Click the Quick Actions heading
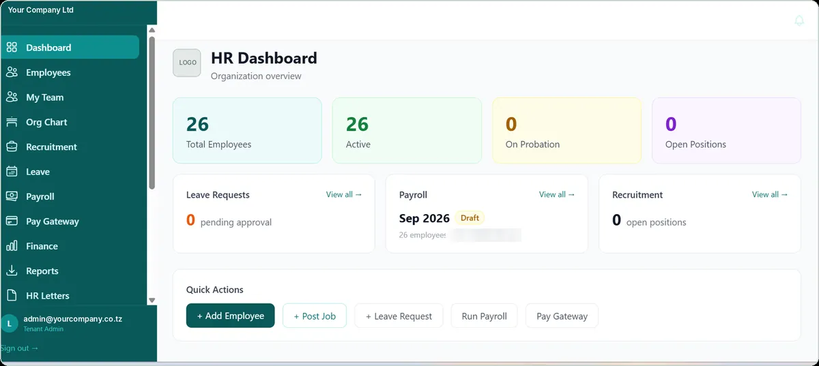819x366 pixels. tap(215, 290)
